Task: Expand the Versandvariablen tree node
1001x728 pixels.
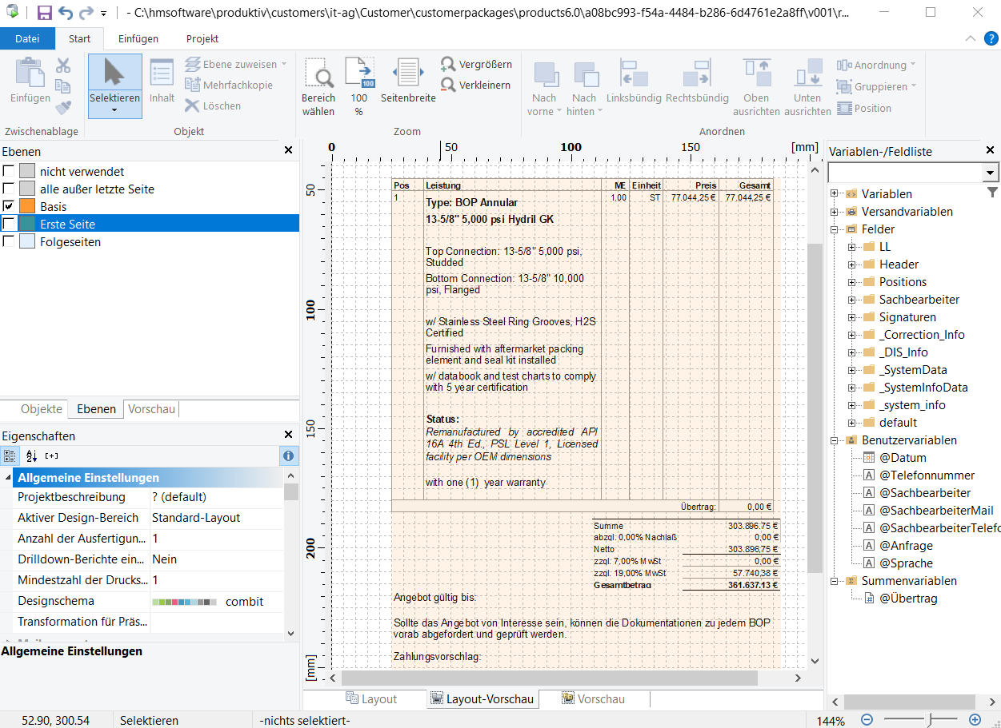Action: [x=834, y=211]
